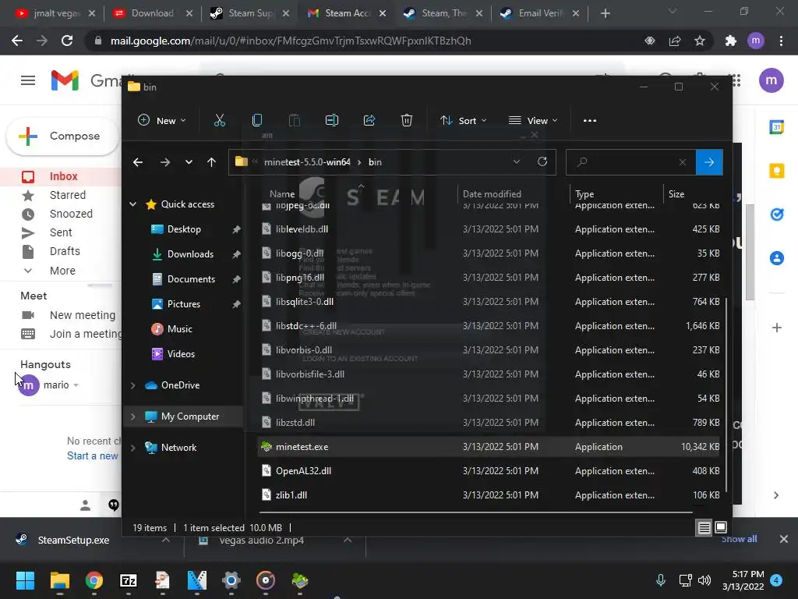Open Google Tasks side panel icon

coord(777,214)
